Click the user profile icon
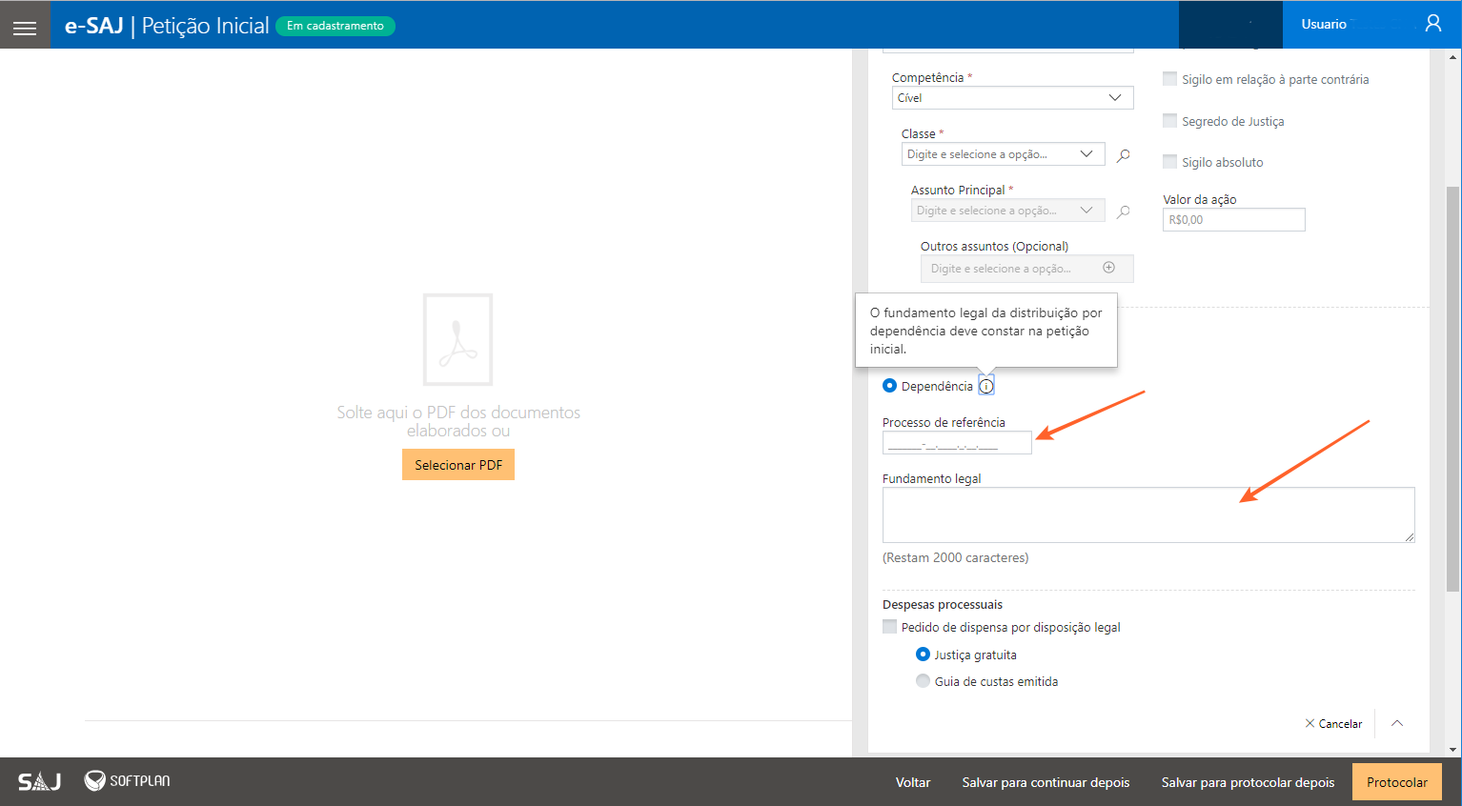The height and width of the screenshot is (806, 1462). 1432,24
